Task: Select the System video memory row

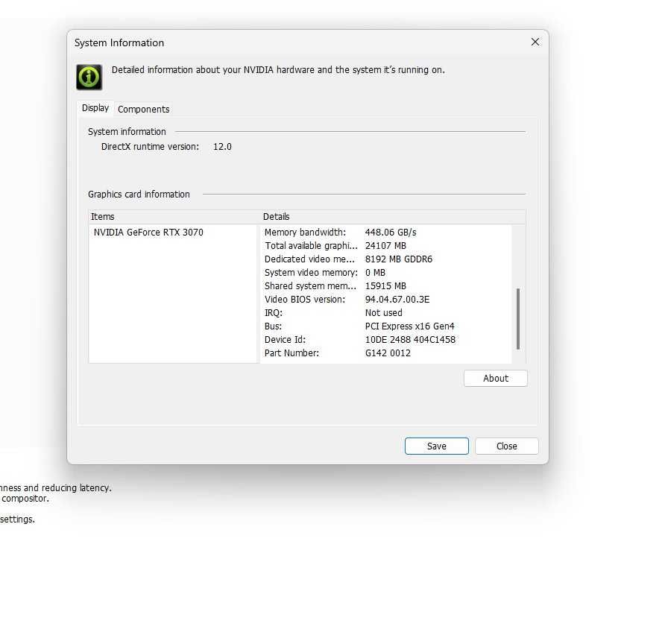Action: 385,273
